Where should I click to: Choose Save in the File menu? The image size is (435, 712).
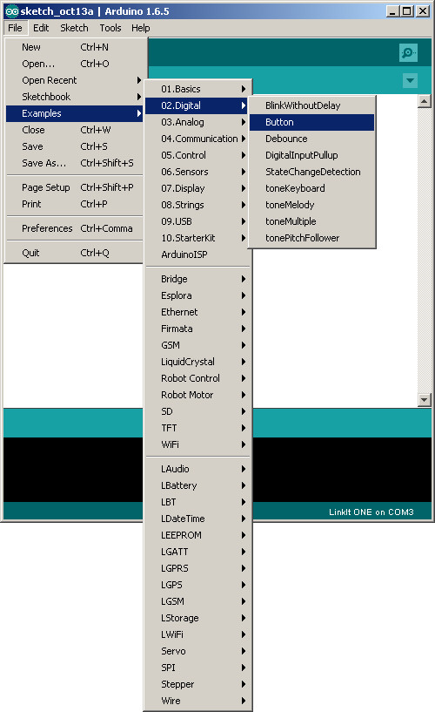75,146
